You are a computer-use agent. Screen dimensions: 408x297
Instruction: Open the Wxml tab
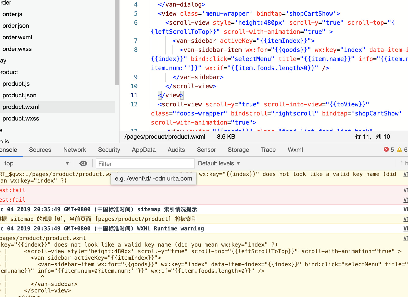point(295,150)
